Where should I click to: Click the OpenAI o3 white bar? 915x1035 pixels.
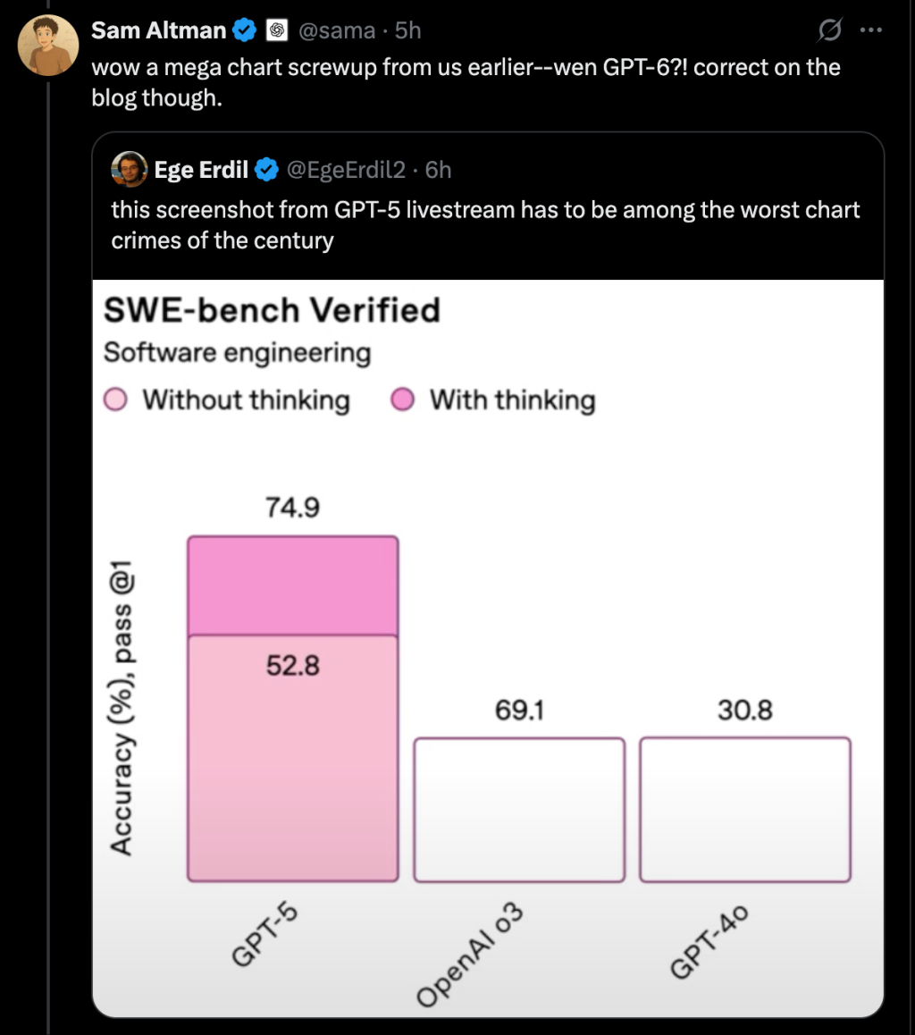(519, 809)
